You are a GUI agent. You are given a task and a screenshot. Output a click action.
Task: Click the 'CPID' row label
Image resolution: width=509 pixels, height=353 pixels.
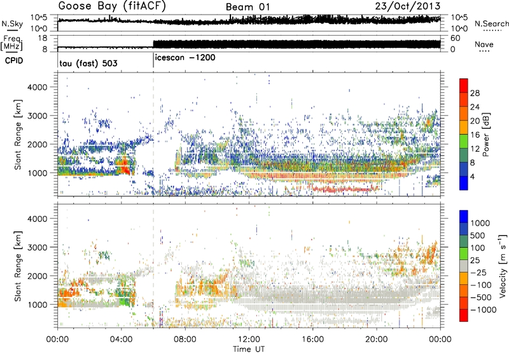point(14,61)
